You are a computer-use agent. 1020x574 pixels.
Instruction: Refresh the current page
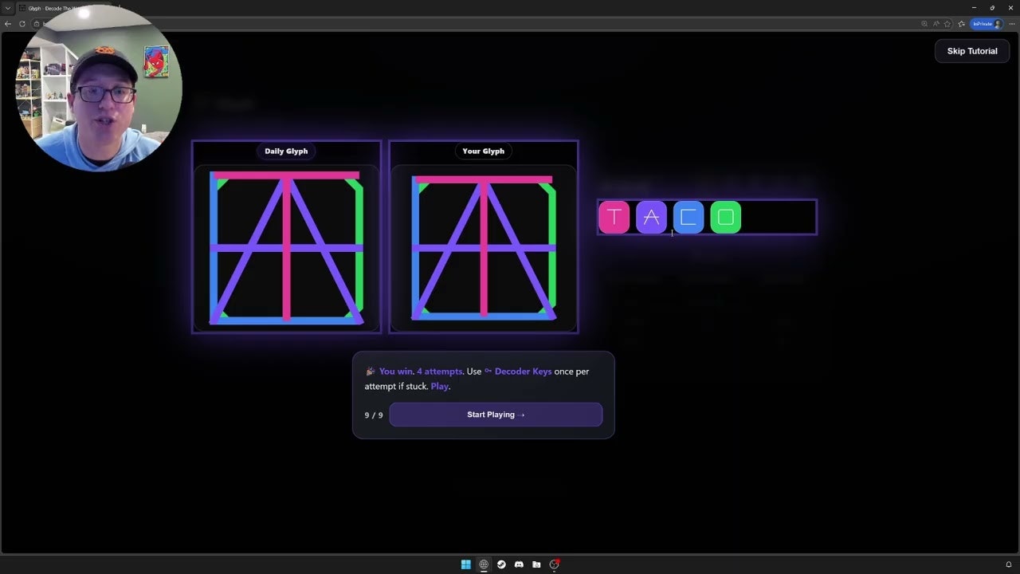click(x=22, y=24)
